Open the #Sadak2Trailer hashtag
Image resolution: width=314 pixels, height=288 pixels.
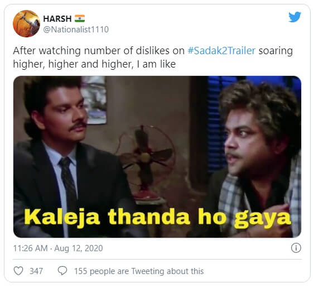click(x=221, y=50)
